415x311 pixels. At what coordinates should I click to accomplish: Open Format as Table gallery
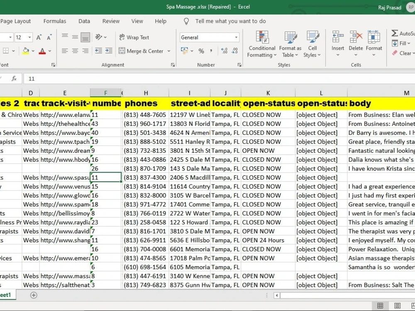[x=290, y=44]
